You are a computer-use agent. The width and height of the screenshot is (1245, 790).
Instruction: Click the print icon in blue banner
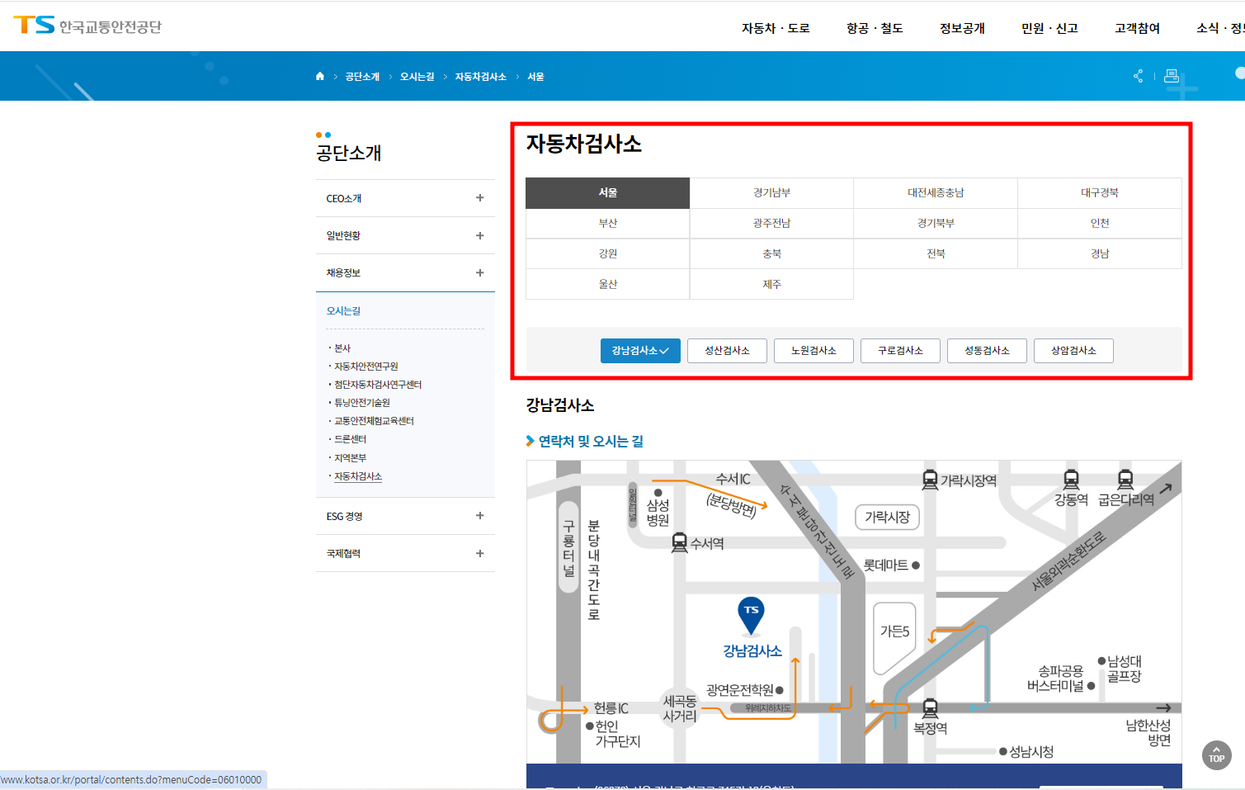1171,76
